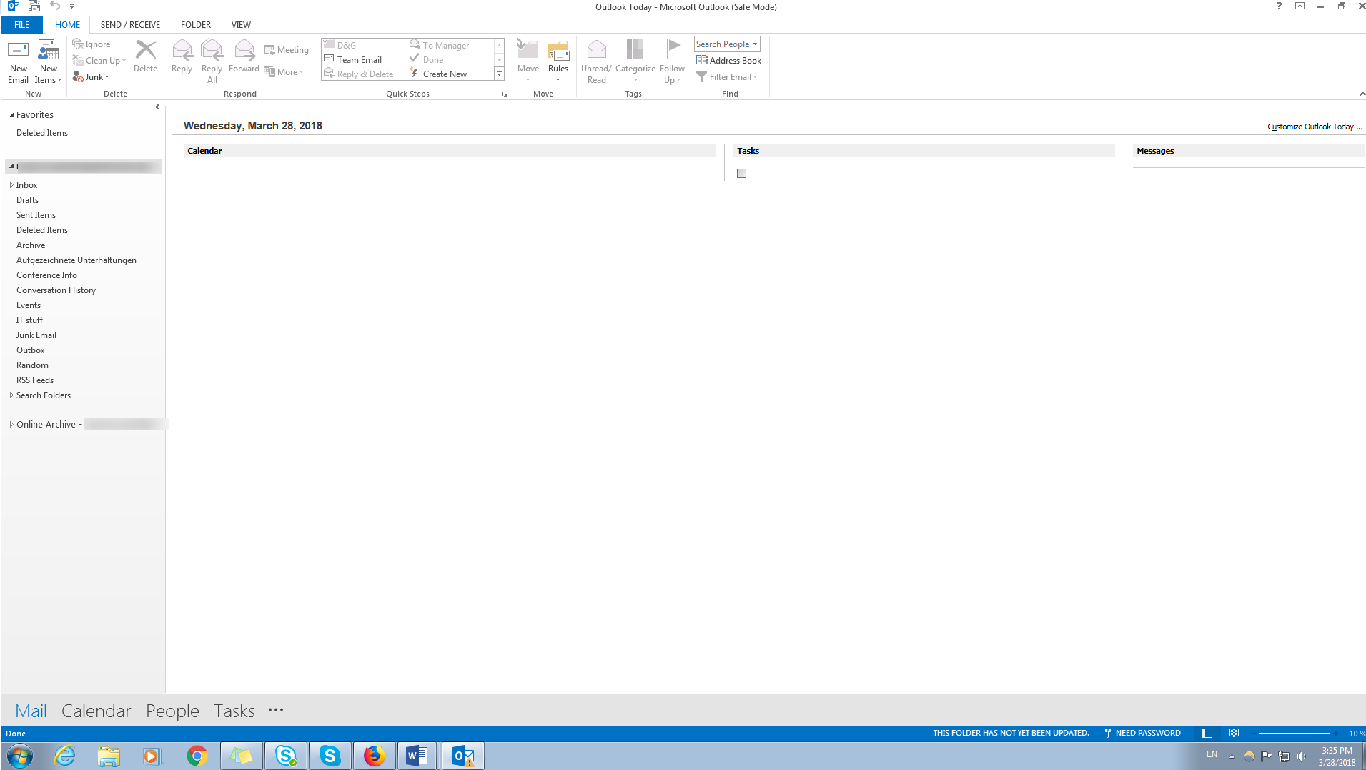Open the Conversation History folder
The image size is (1366, 770).
point(56,290)
